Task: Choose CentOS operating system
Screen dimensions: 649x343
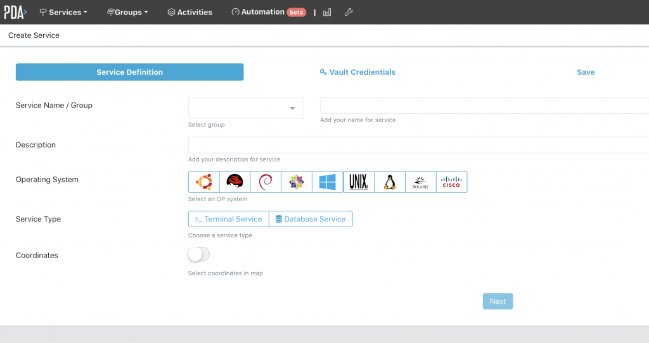Action: (x=297, y=182)
